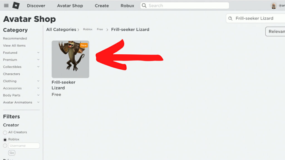
Task: Click the Roblox logo icon
Action: tap(16, 6)
